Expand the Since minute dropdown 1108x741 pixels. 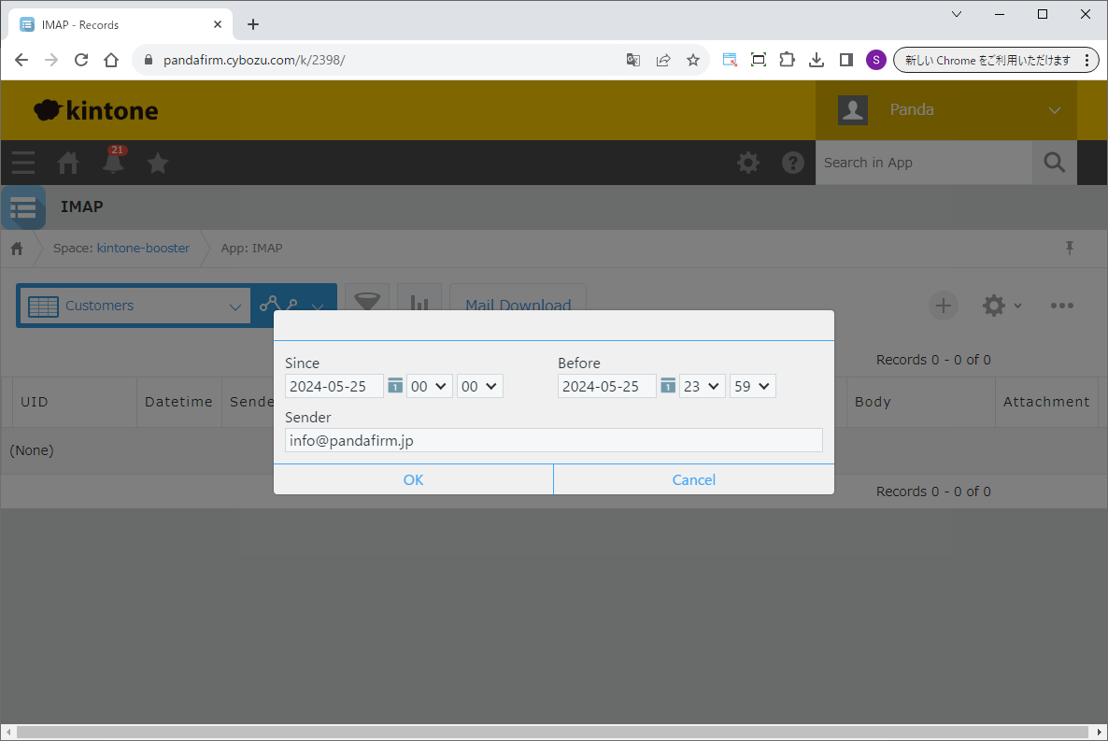pyautogui.click(x=480, y=386)
